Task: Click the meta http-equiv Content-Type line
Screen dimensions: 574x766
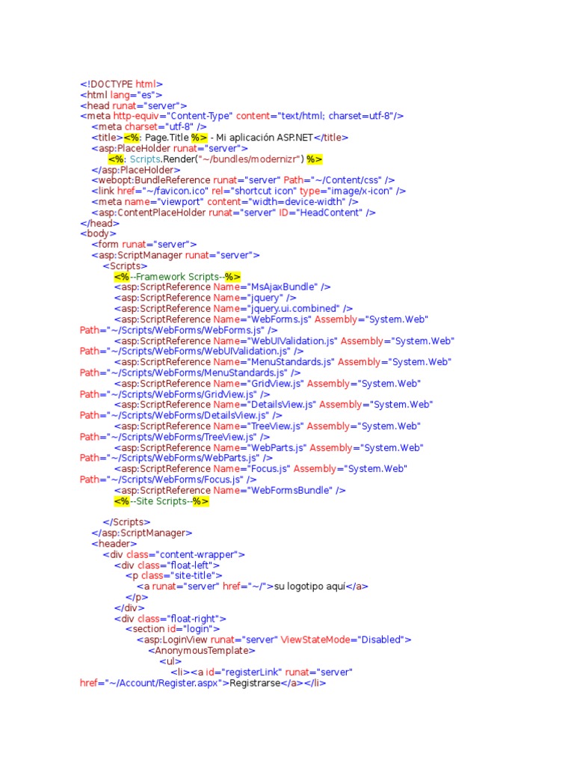Action: (x=241, y=116)
